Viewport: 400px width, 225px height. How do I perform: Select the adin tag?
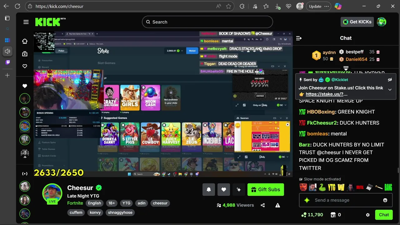point(142,203)
